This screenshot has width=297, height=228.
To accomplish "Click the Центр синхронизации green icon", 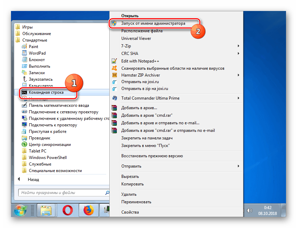I will [24, 145].
